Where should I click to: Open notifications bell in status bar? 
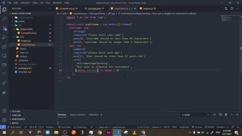click(x=238, y=127)
